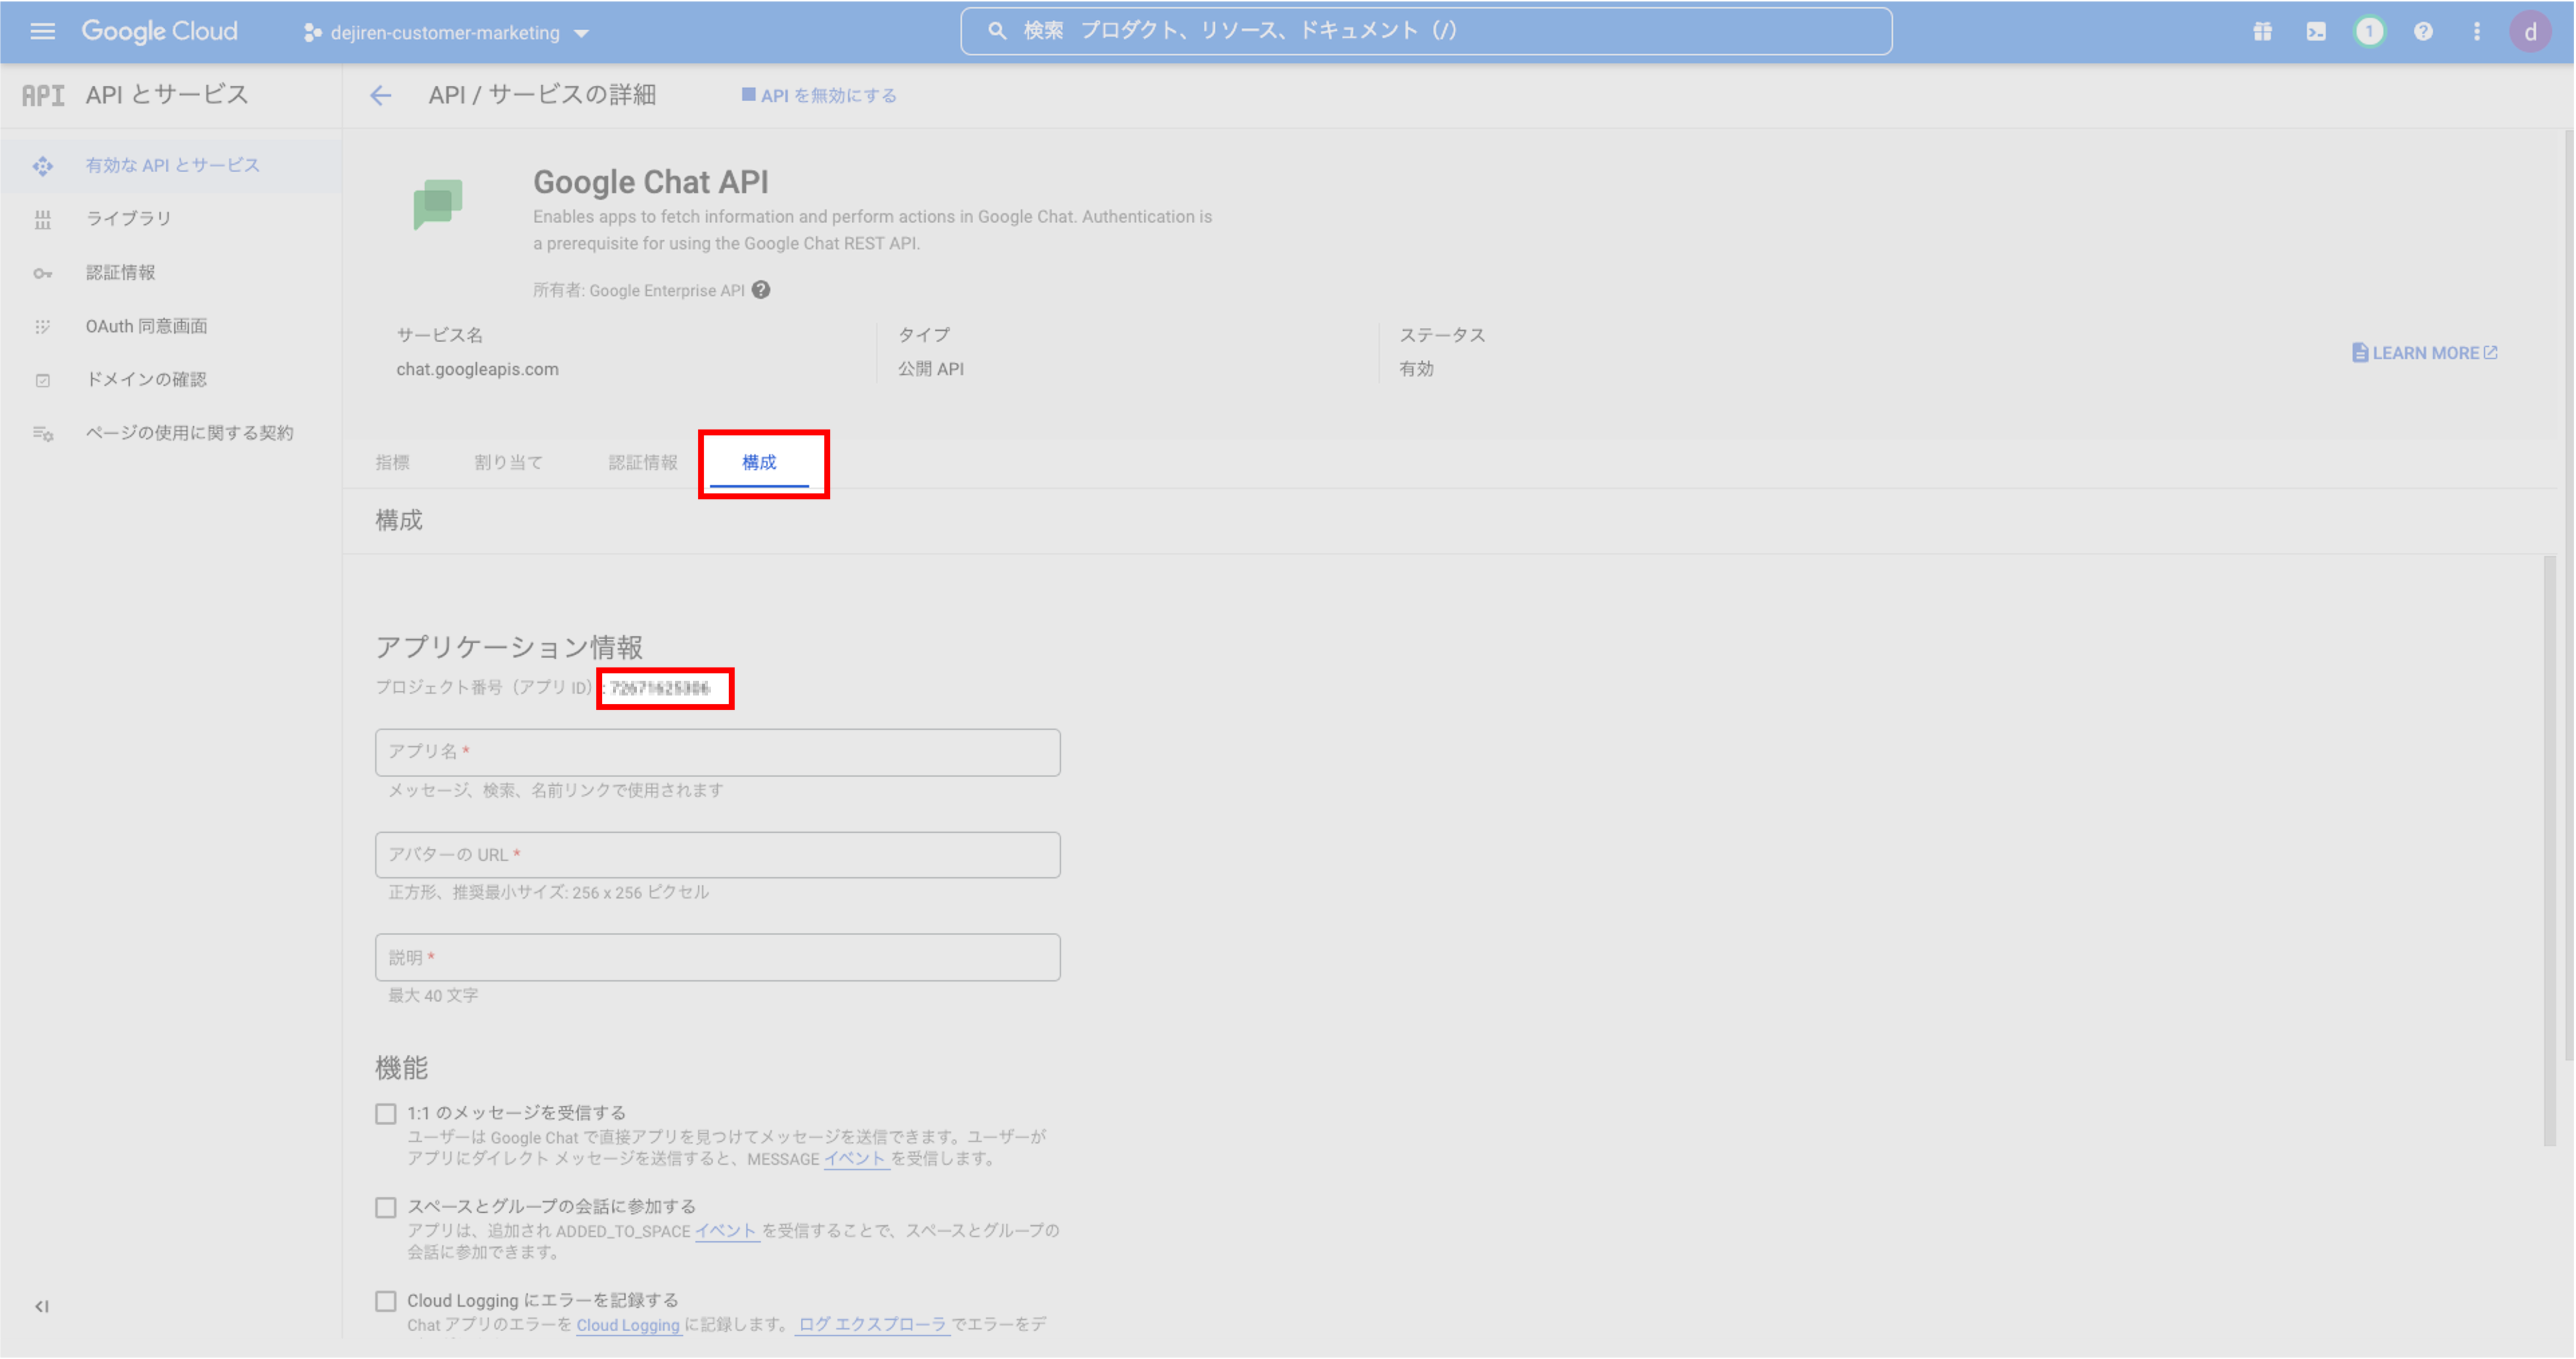
Task: Click the search magnifier icon
Action: pyautogui.click(x=997, y=31)
